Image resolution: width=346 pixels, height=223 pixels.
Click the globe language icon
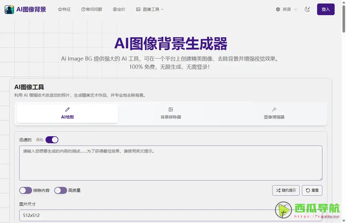[x=278, y=9]
